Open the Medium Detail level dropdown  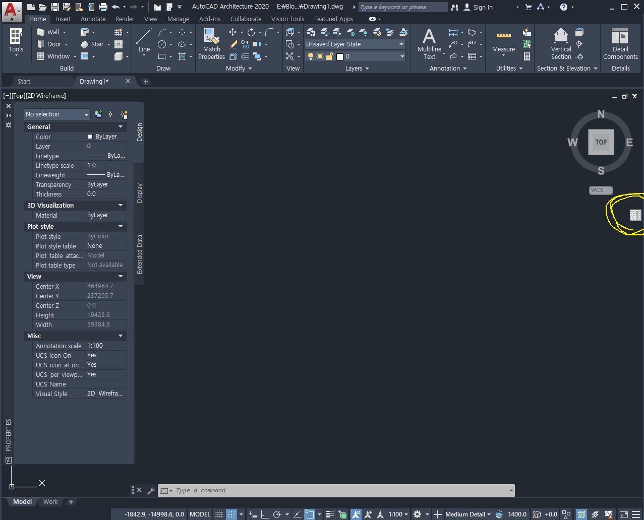pyautogui.click(x=468, y=514)
